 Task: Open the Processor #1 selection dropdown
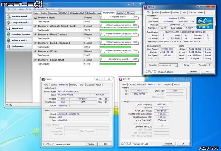coord(168,65)
